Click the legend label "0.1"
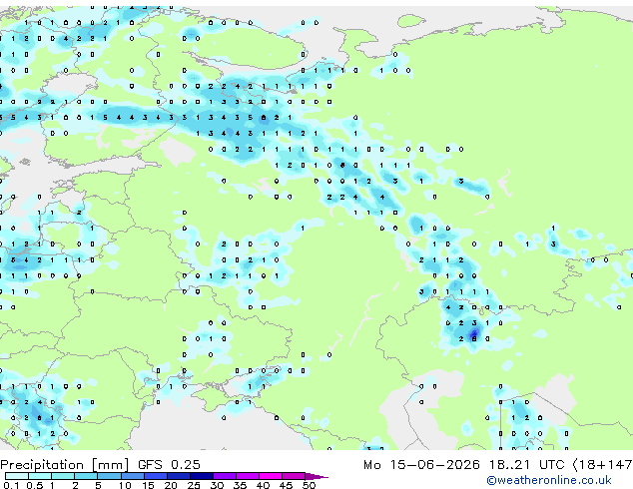This screenshot has width=633, height=489. pyautogui.click(x=12, y=485)
